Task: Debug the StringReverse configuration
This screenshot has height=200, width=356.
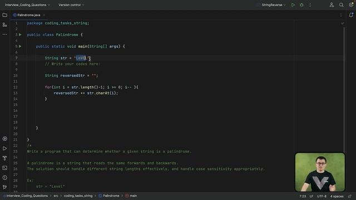Action: (x=301, y=5)
